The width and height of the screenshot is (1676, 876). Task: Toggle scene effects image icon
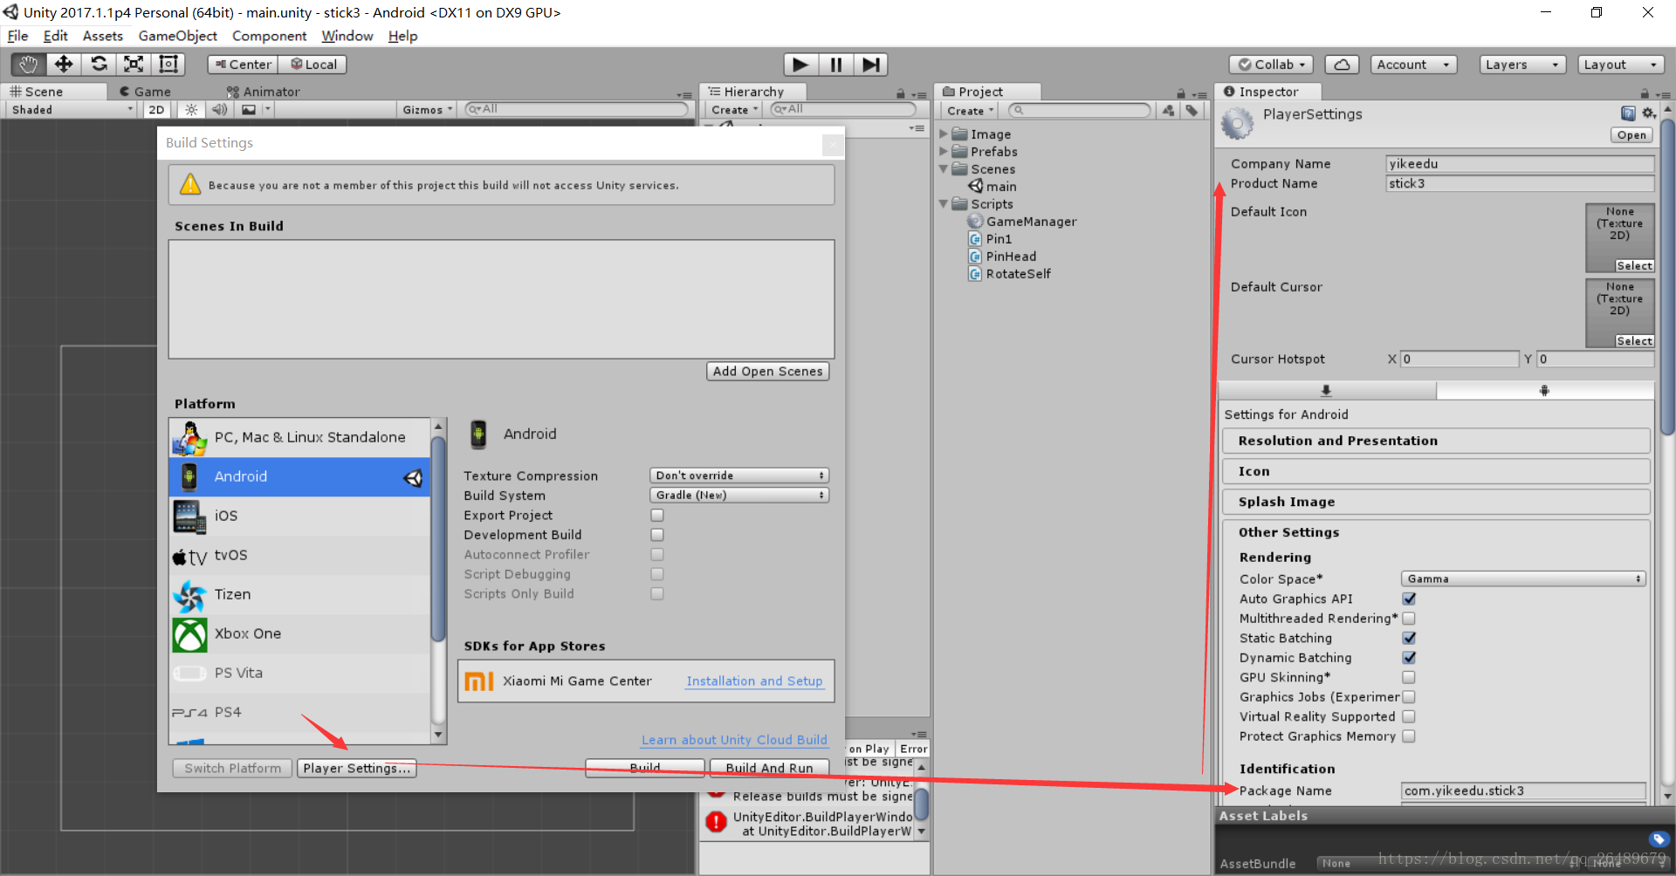pyautogui.click(x=249, y=110)
